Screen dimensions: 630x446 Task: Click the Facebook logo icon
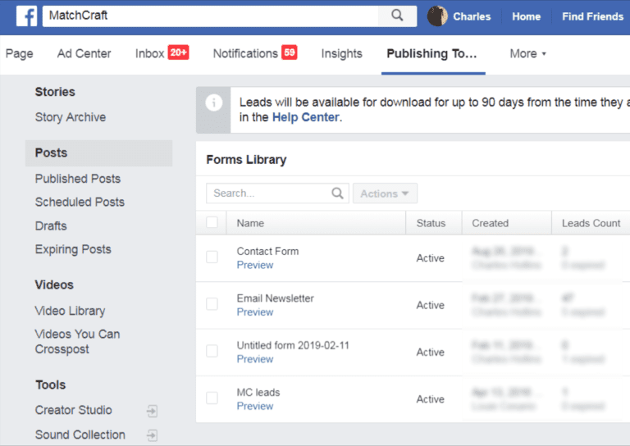click(26, 16)
